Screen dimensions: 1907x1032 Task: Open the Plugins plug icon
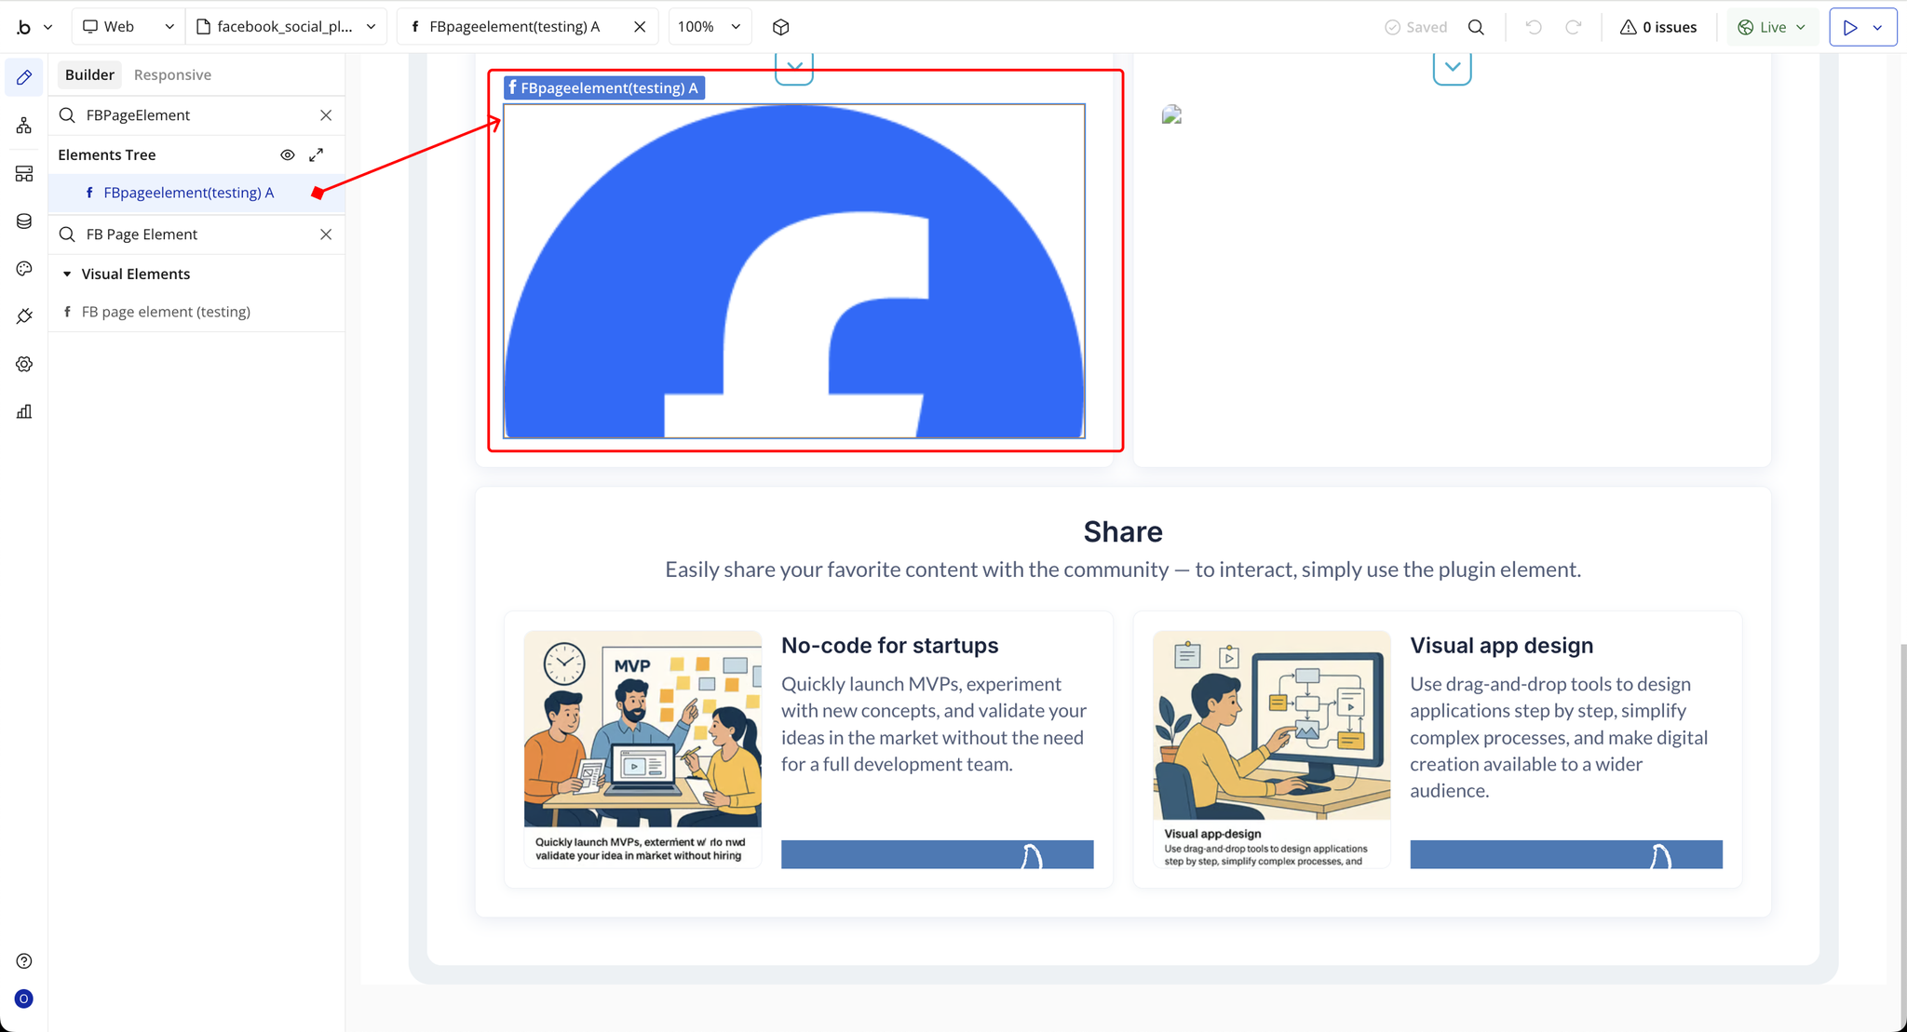pyautogui.click(x=24, y=316)
